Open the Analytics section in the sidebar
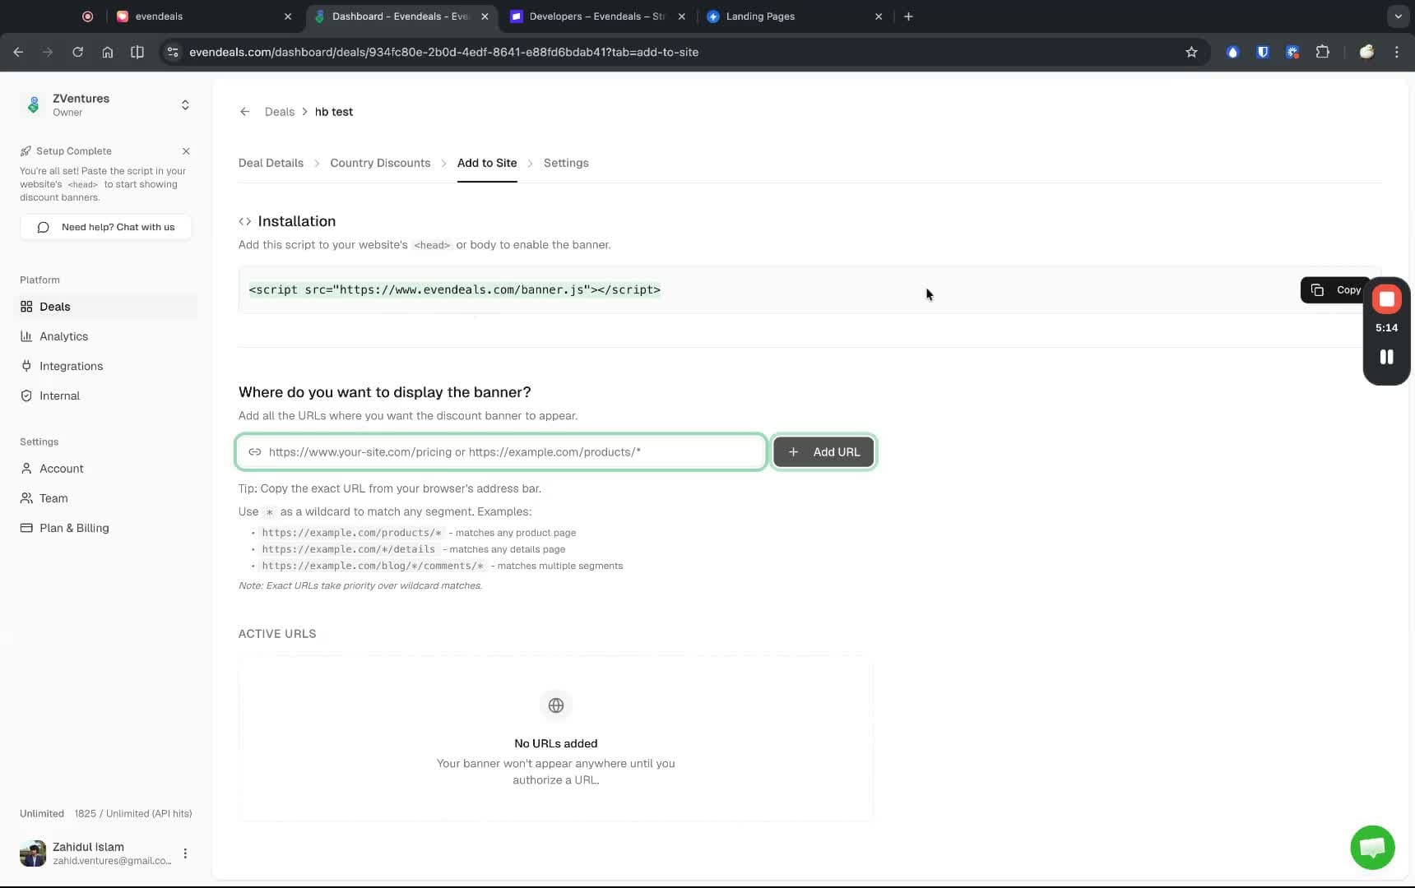 63,336
